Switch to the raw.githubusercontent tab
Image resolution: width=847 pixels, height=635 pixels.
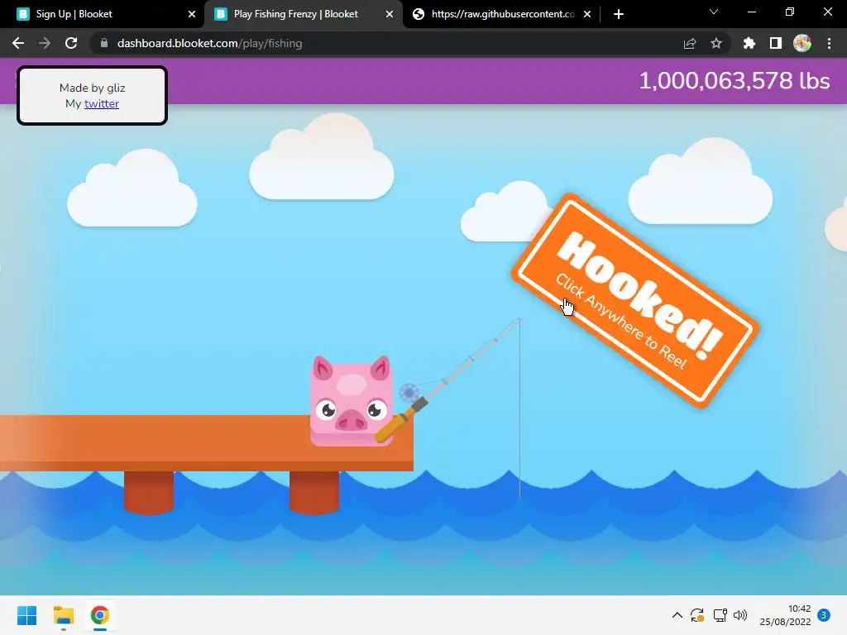tap(502, 14)
